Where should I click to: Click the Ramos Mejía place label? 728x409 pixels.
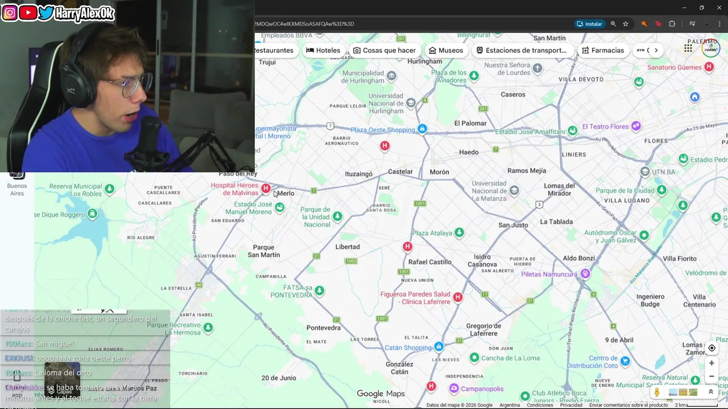point(527,170)
